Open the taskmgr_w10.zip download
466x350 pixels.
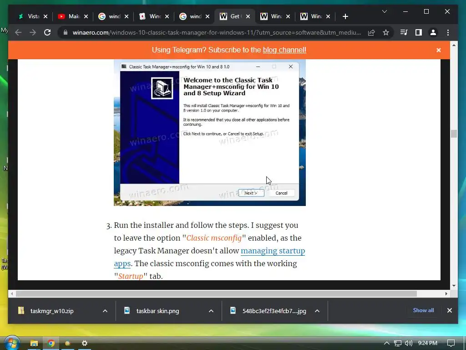(x=52, y=311)
